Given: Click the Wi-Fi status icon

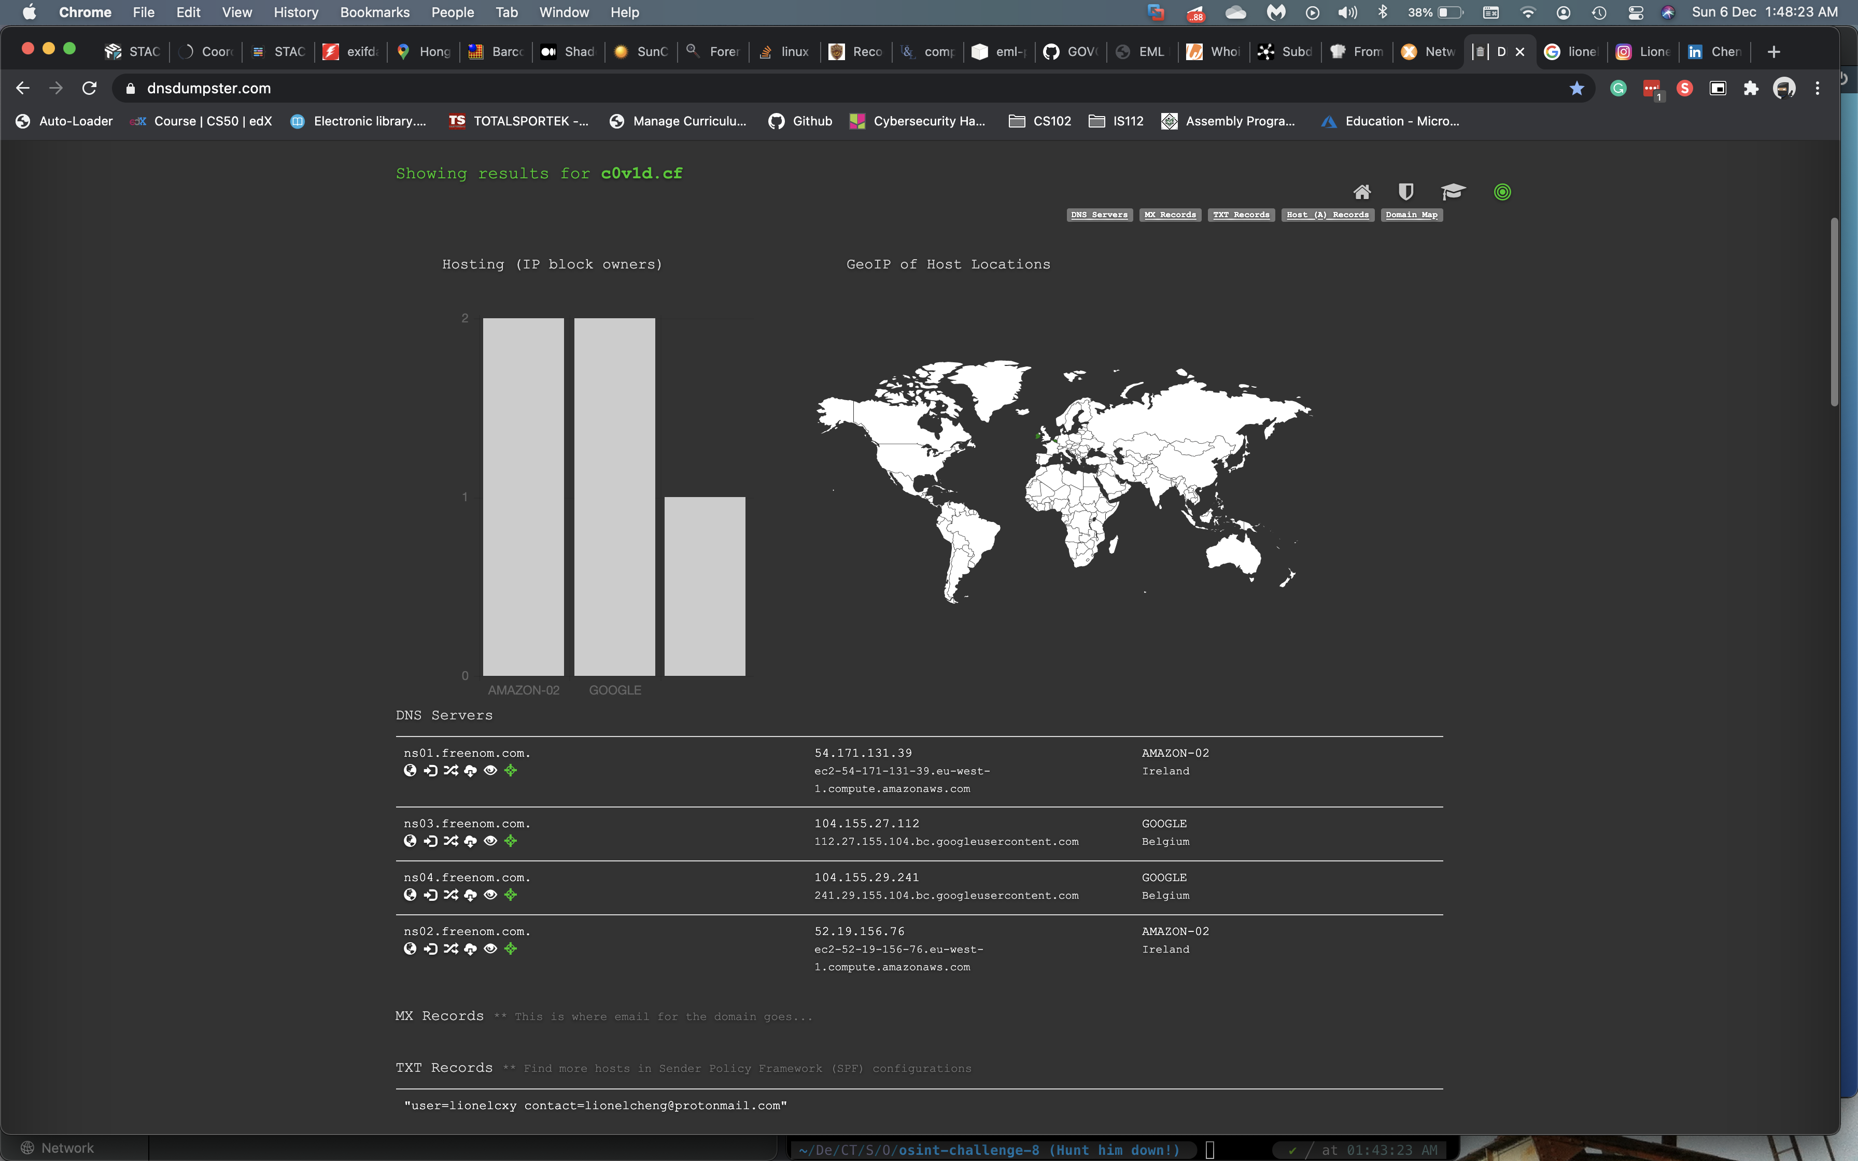Looking at the screenshot, I should [x=1528, y=12].
